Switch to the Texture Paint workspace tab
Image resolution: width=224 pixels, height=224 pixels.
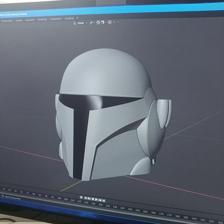[7, 21]
